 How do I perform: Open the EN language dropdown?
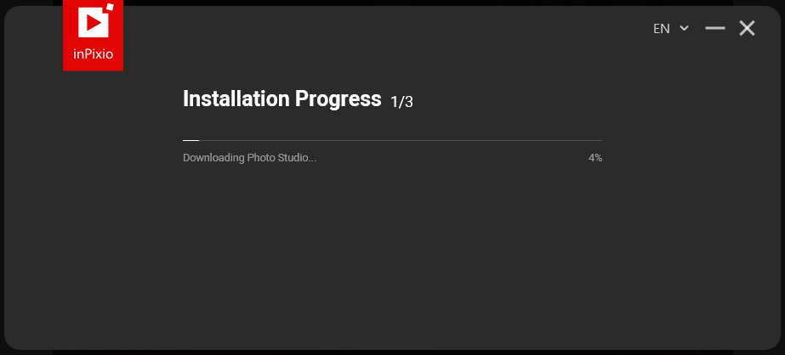pos(670,29)
